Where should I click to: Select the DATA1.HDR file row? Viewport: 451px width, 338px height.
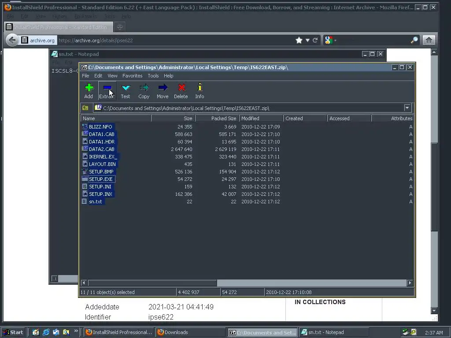(x=247, y=141)
